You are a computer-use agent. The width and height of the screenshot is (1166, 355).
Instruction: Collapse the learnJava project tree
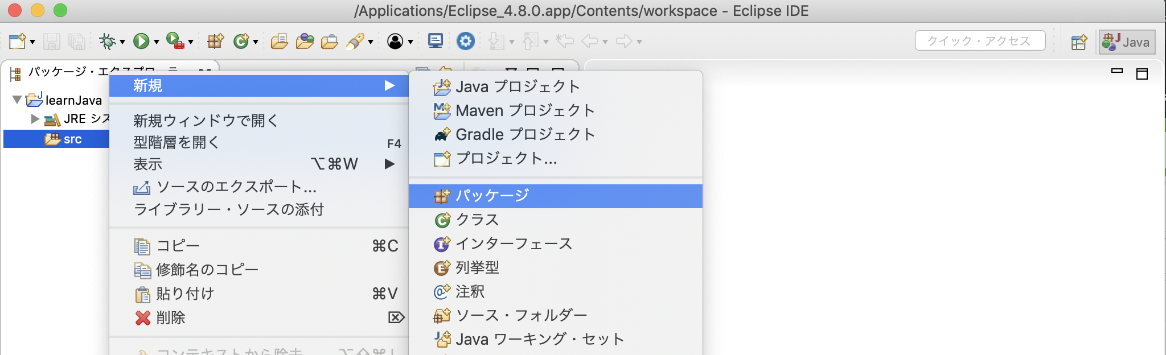tap(17, 100)
